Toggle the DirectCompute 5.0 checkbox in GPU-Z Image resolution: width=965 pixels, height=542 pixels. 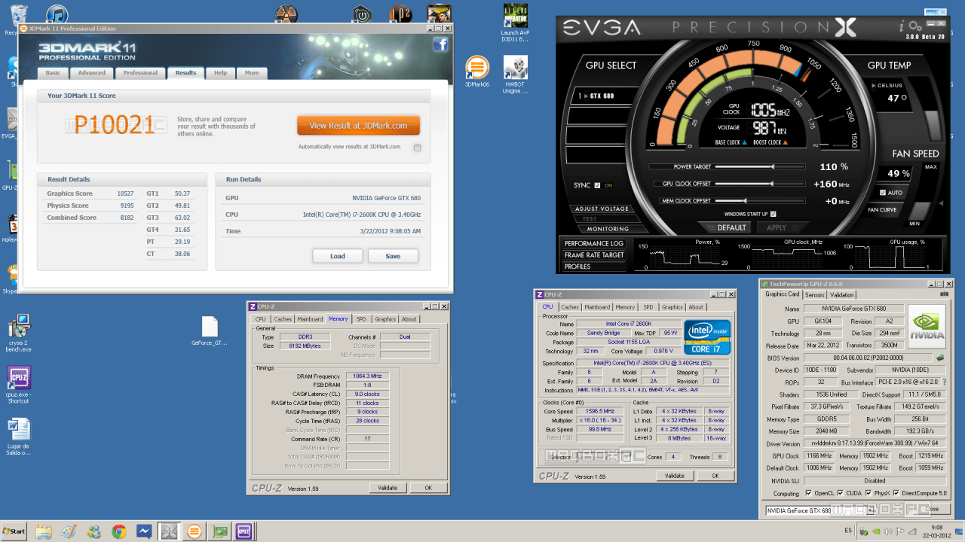point(896,494)
